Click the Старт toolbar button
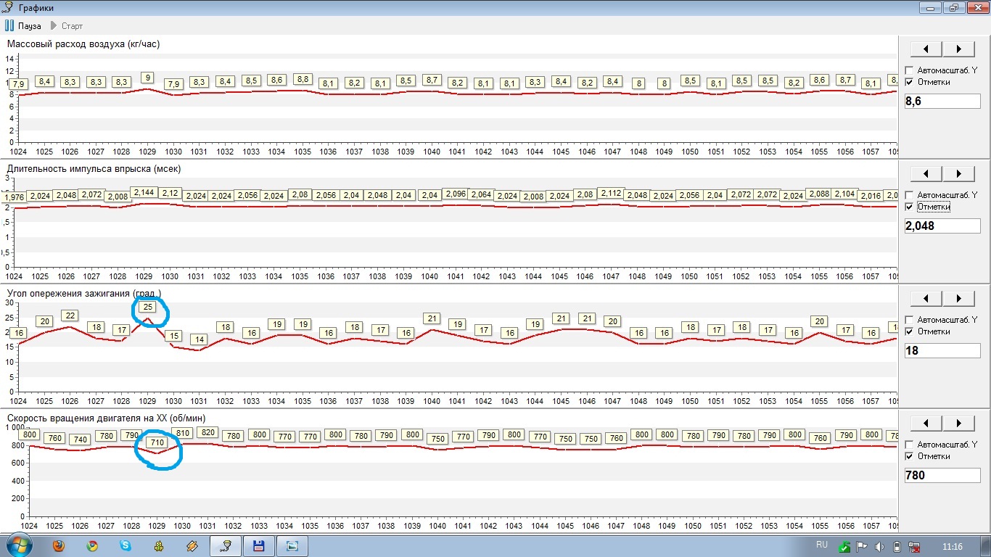 click(66, 25)
